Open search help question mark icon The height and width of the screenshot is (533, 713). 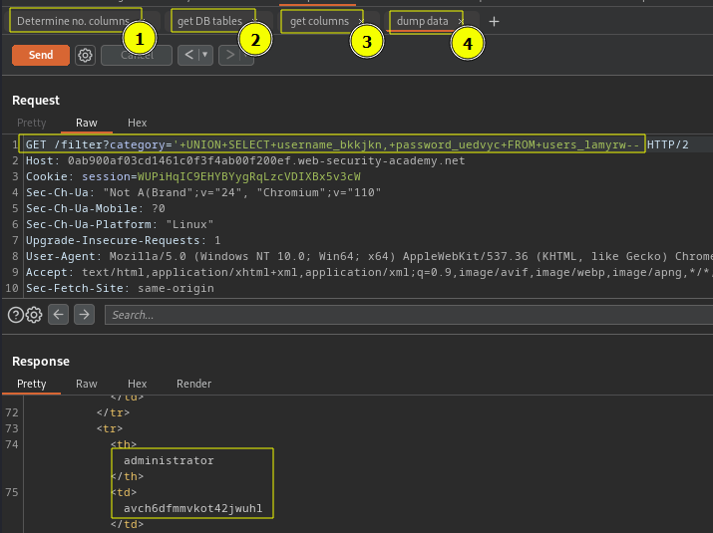[16, 315]
